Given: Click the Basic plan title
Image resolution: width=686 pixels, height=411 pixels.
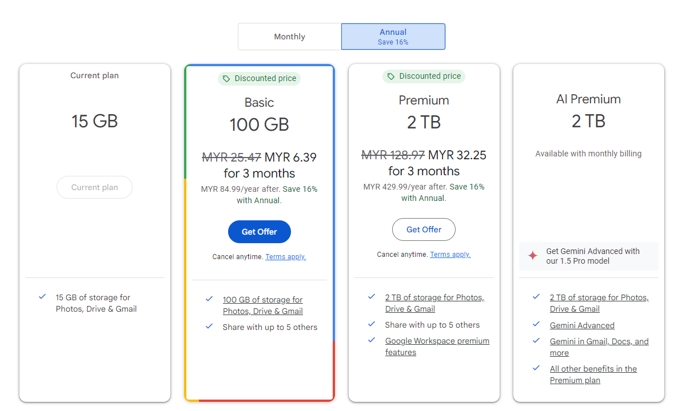Looking at the screenshot, I should click(260, 103).
